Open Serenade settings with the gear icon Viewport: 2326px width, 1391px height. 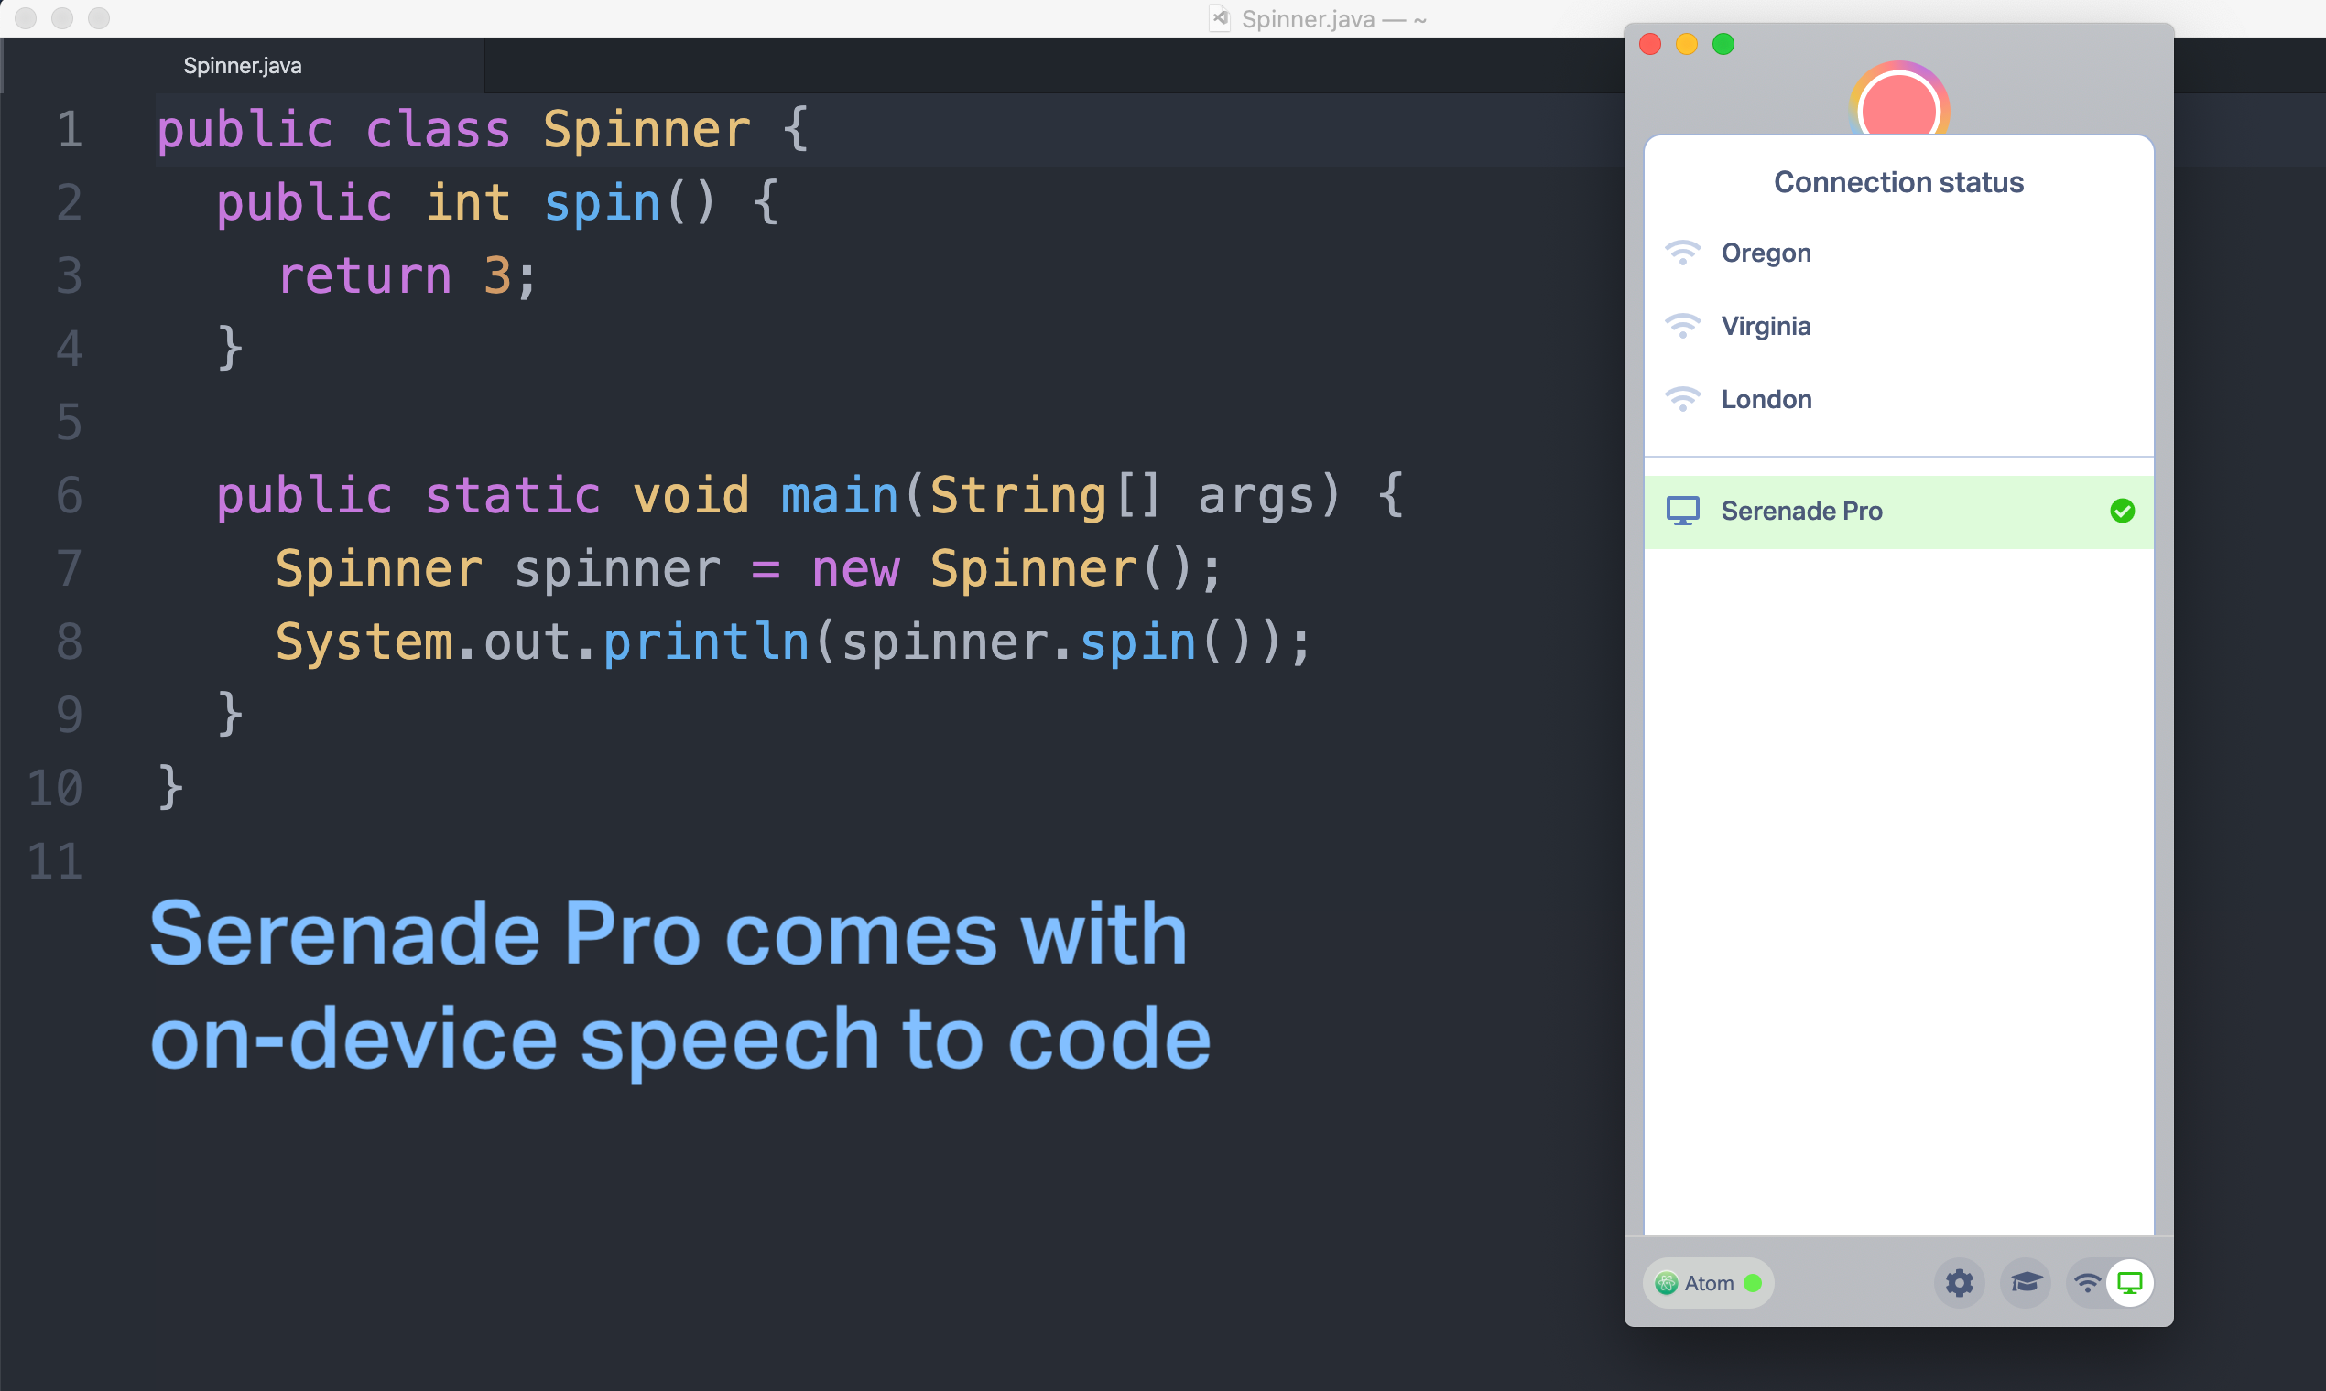pos(1961,1283)
